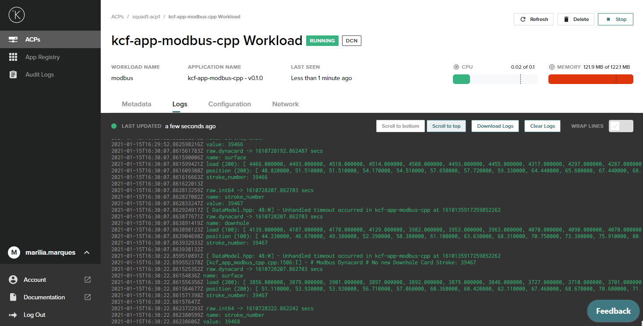
Task: Click the green last-updated status dot
Action: tap(114, 126)
